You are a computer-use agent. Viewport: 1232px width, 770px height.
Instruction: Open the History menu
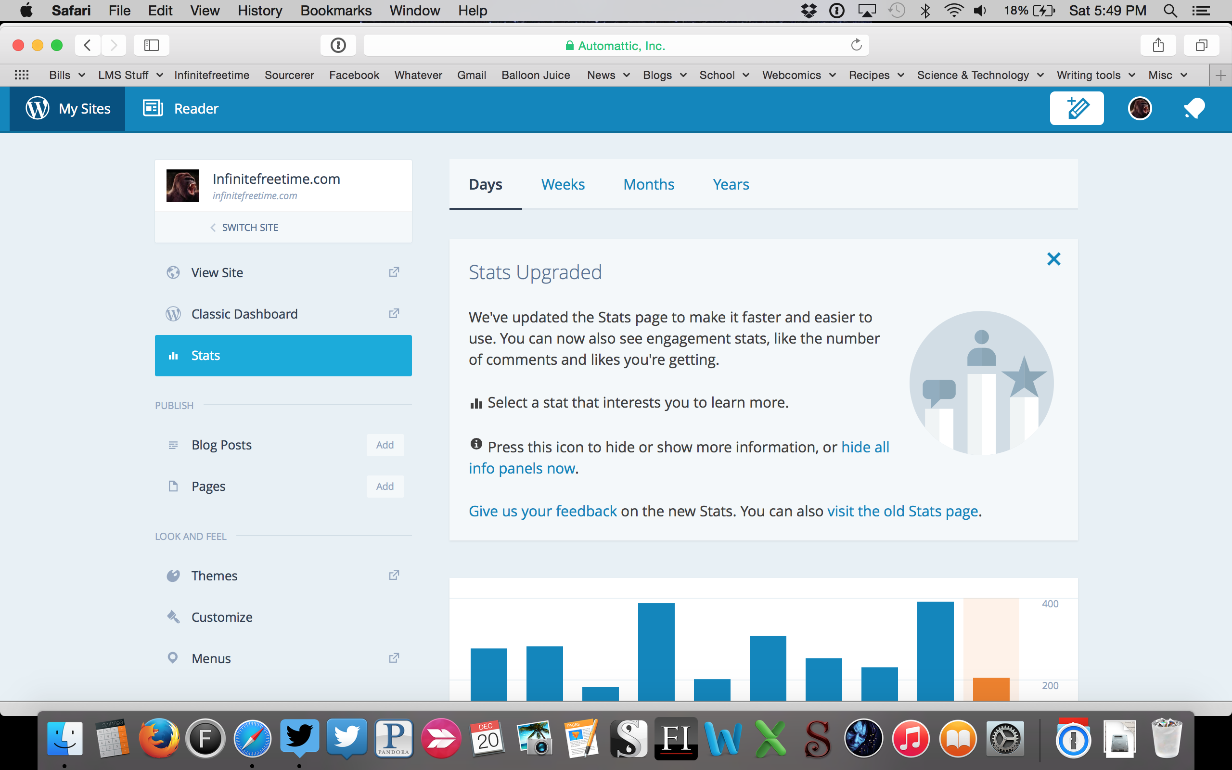(260, 10)
